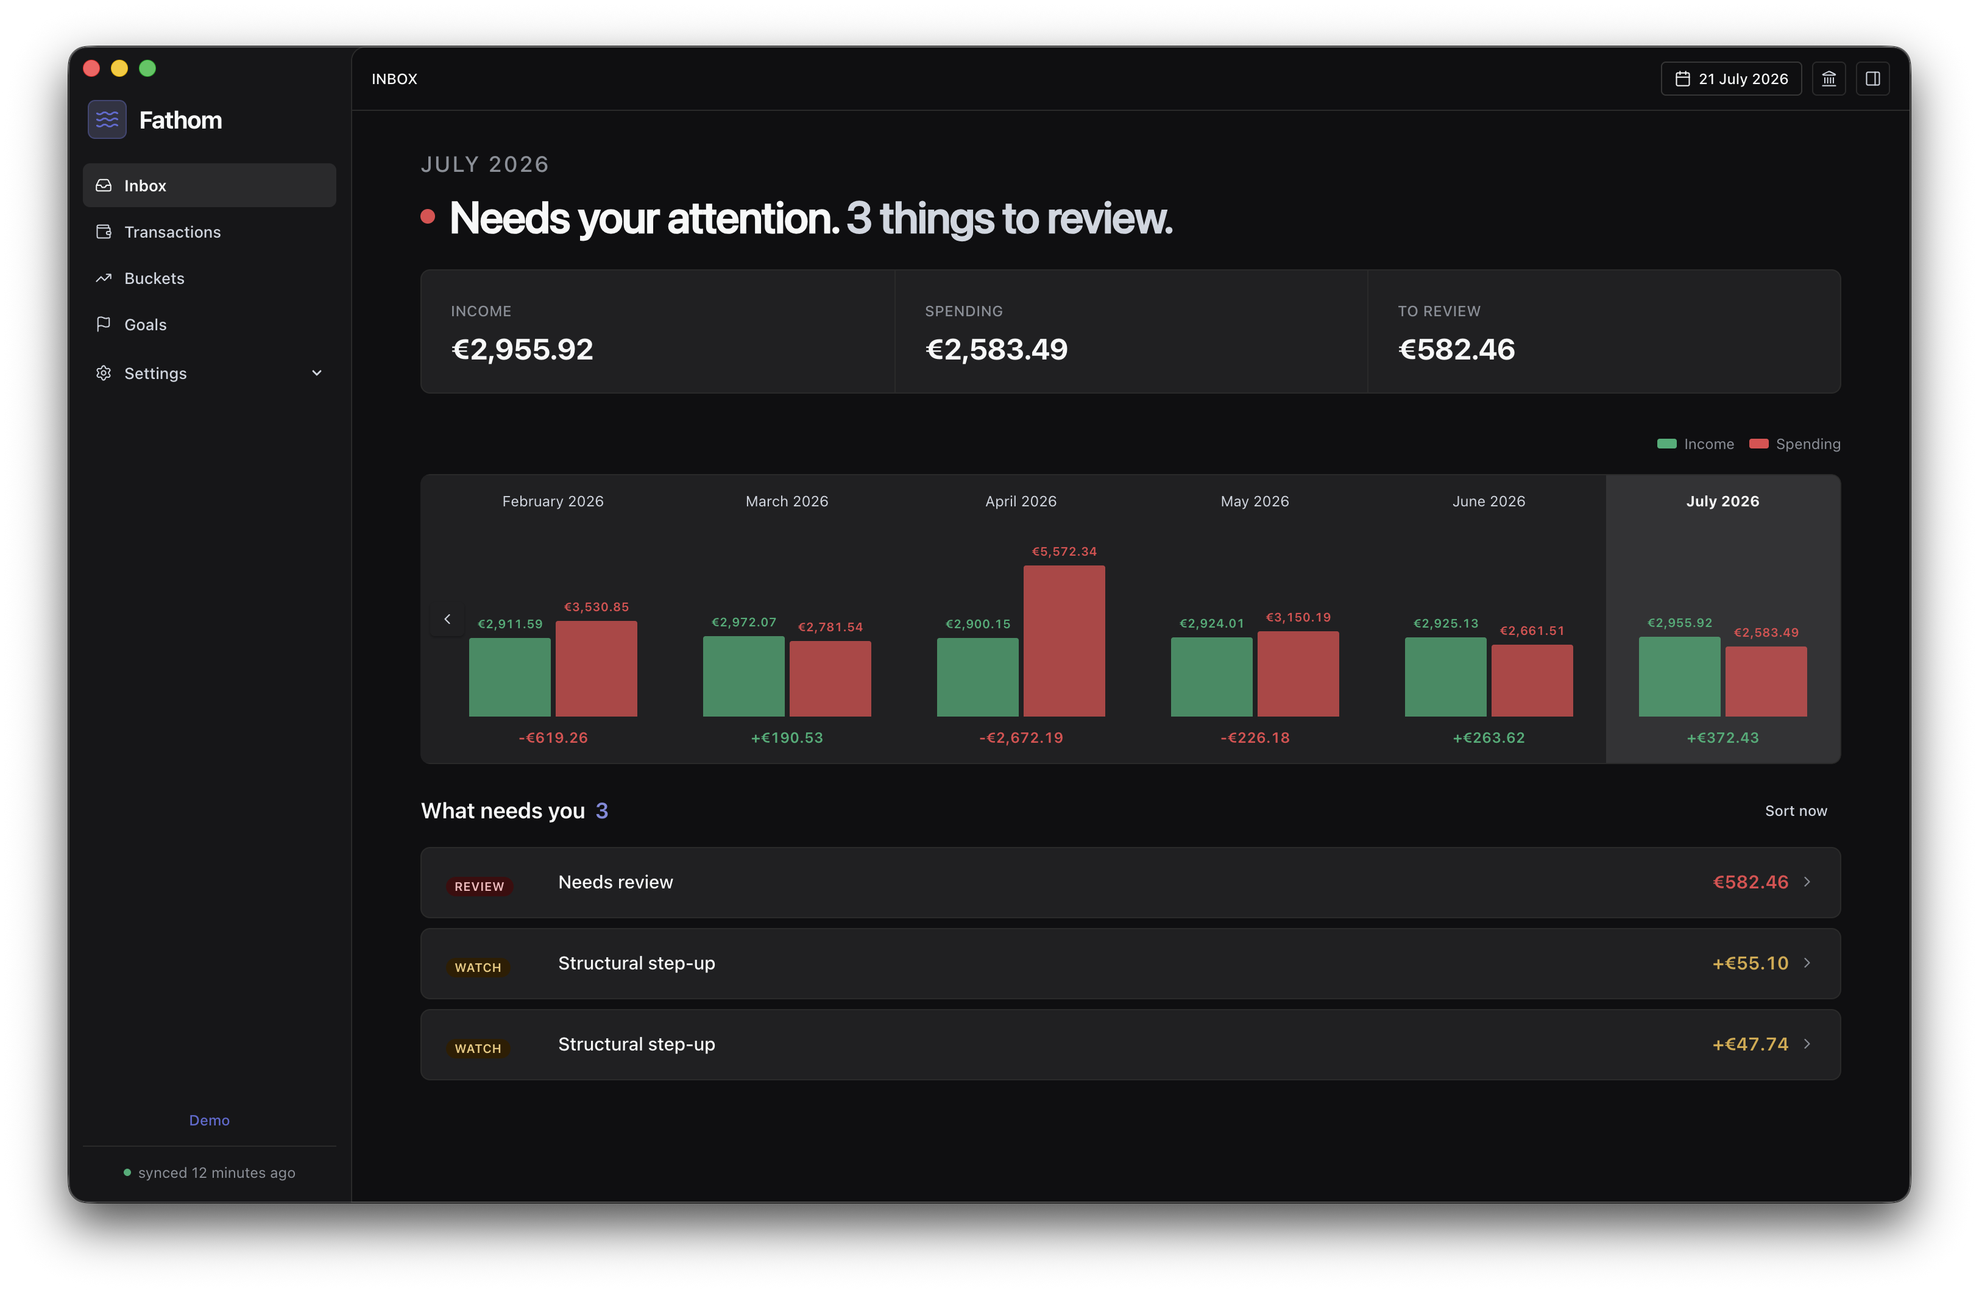Open Settings in the sidebar
This screenshot has width=1979, height=1293.
coord(210,374)
